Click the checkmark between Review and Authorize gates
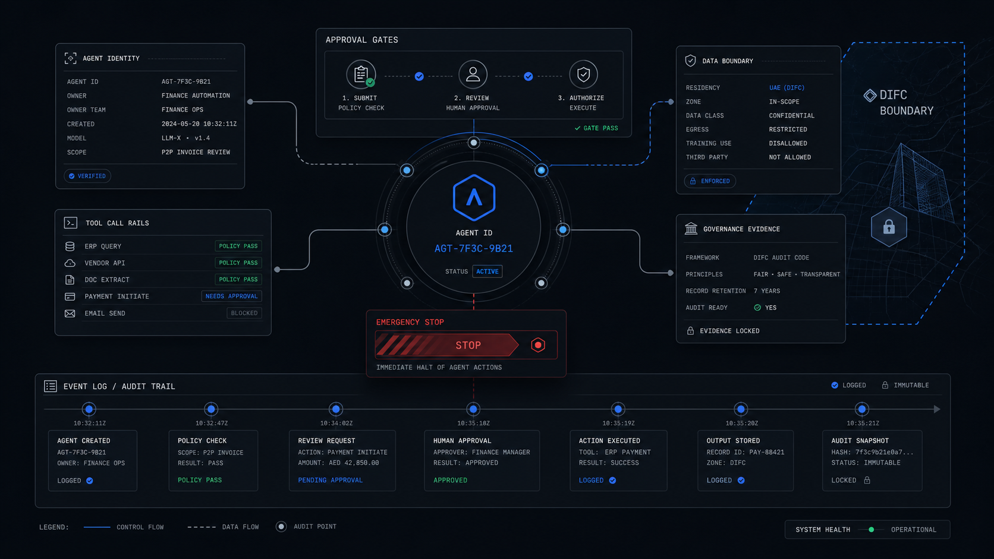This screenshot has height=559, width=994. click(529, 77)
